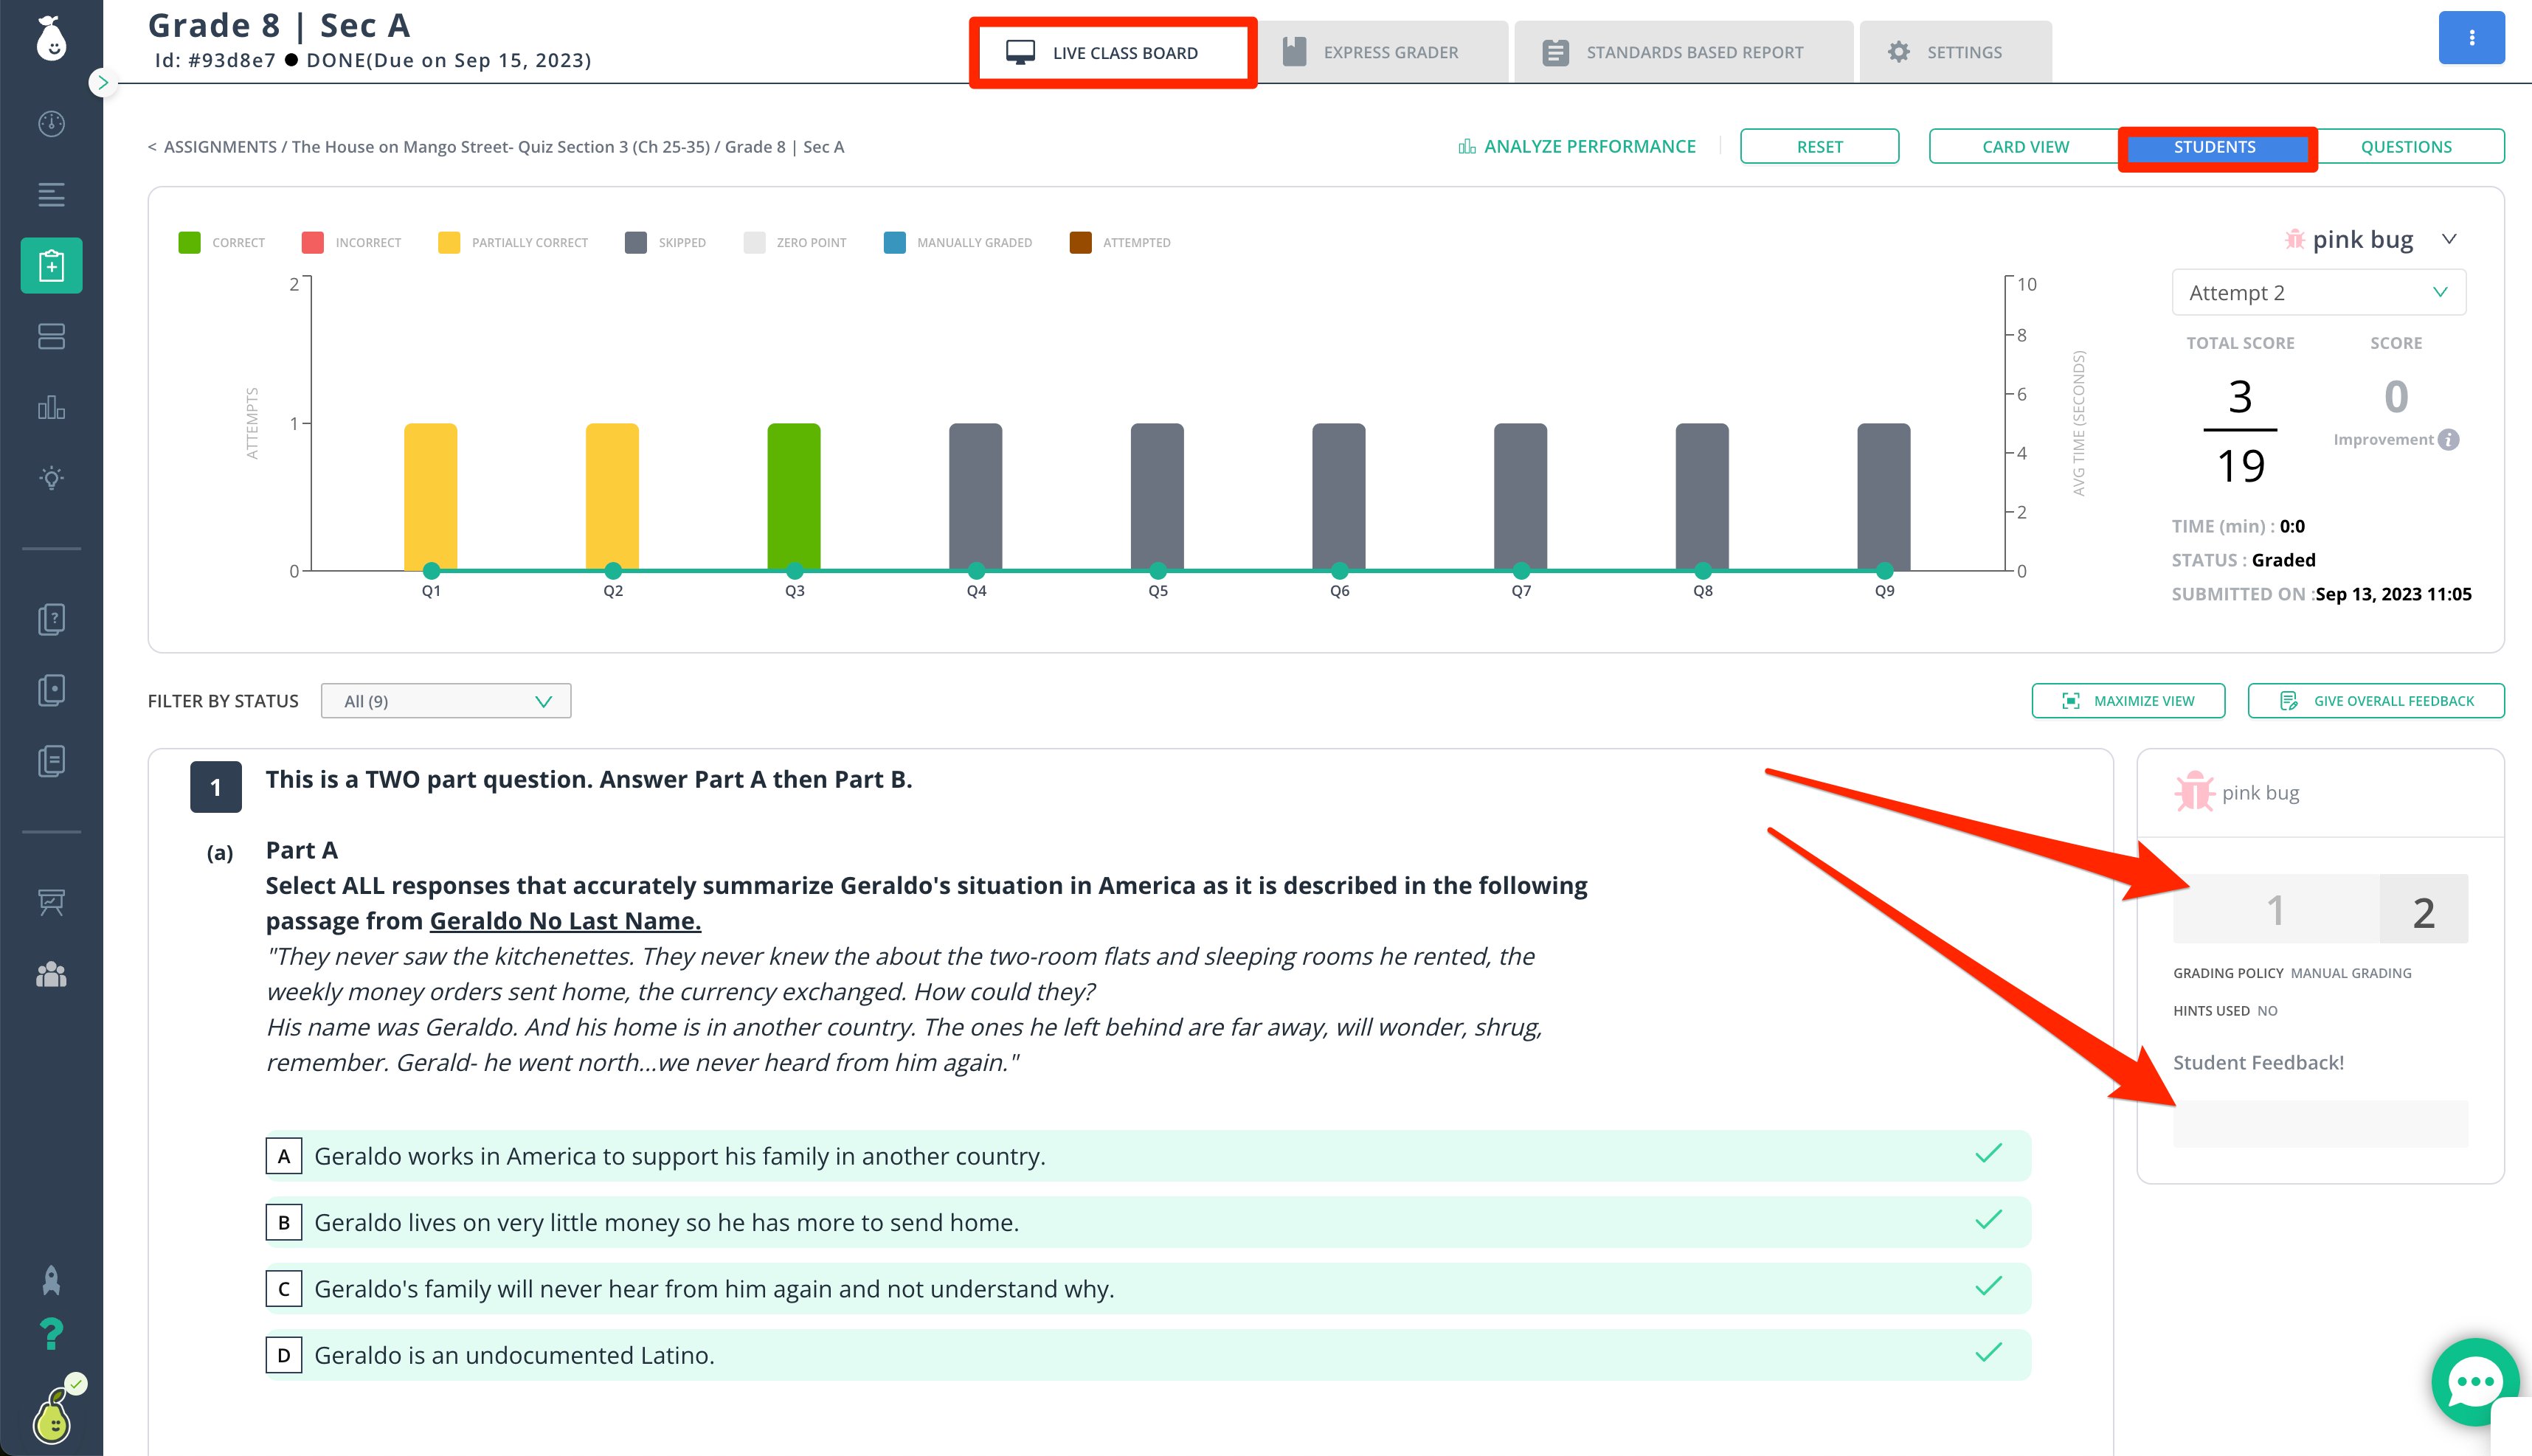
Task: Click the green Q3 bar in chart
Action: click(x=794, y=497)
